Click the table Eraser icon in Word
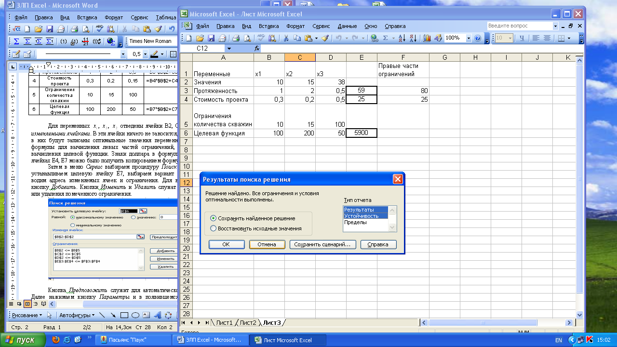Viewport: 617px width, 347px height. tap(27, 54)
